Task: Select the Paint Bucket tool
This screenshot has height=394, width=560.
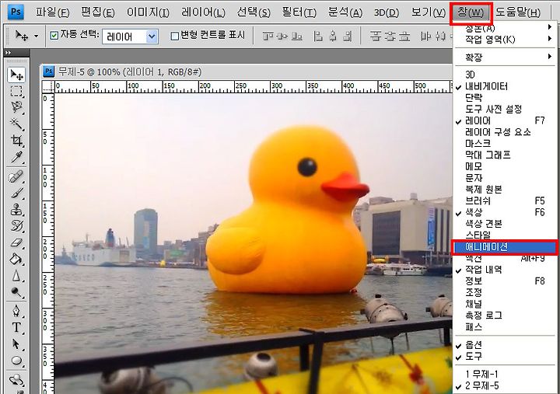Action: (16, 259)
